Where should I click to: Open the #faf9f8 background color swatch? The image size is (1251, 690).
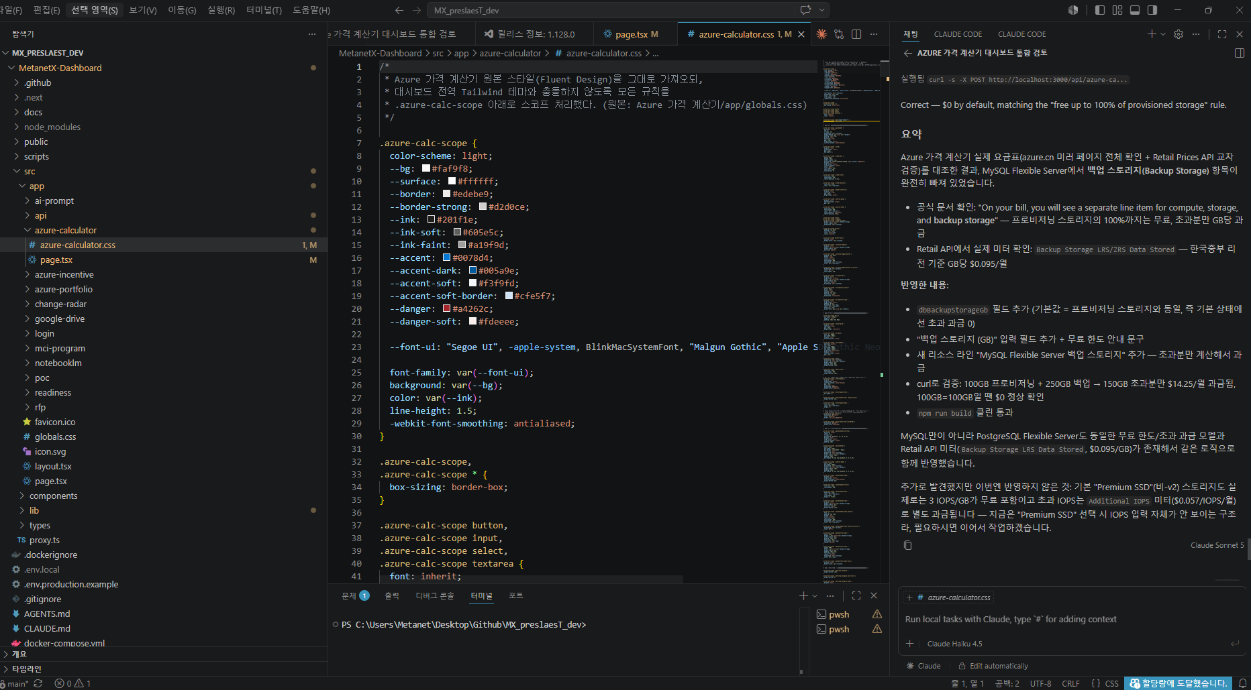(x=426, y=168)
